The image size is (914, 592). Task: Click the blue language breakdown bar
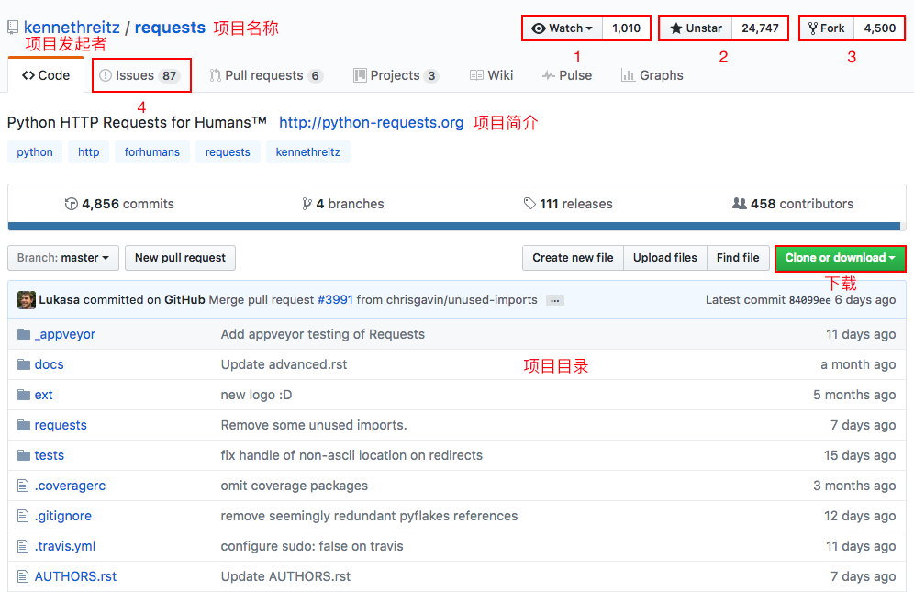click(x=454, y=227)
